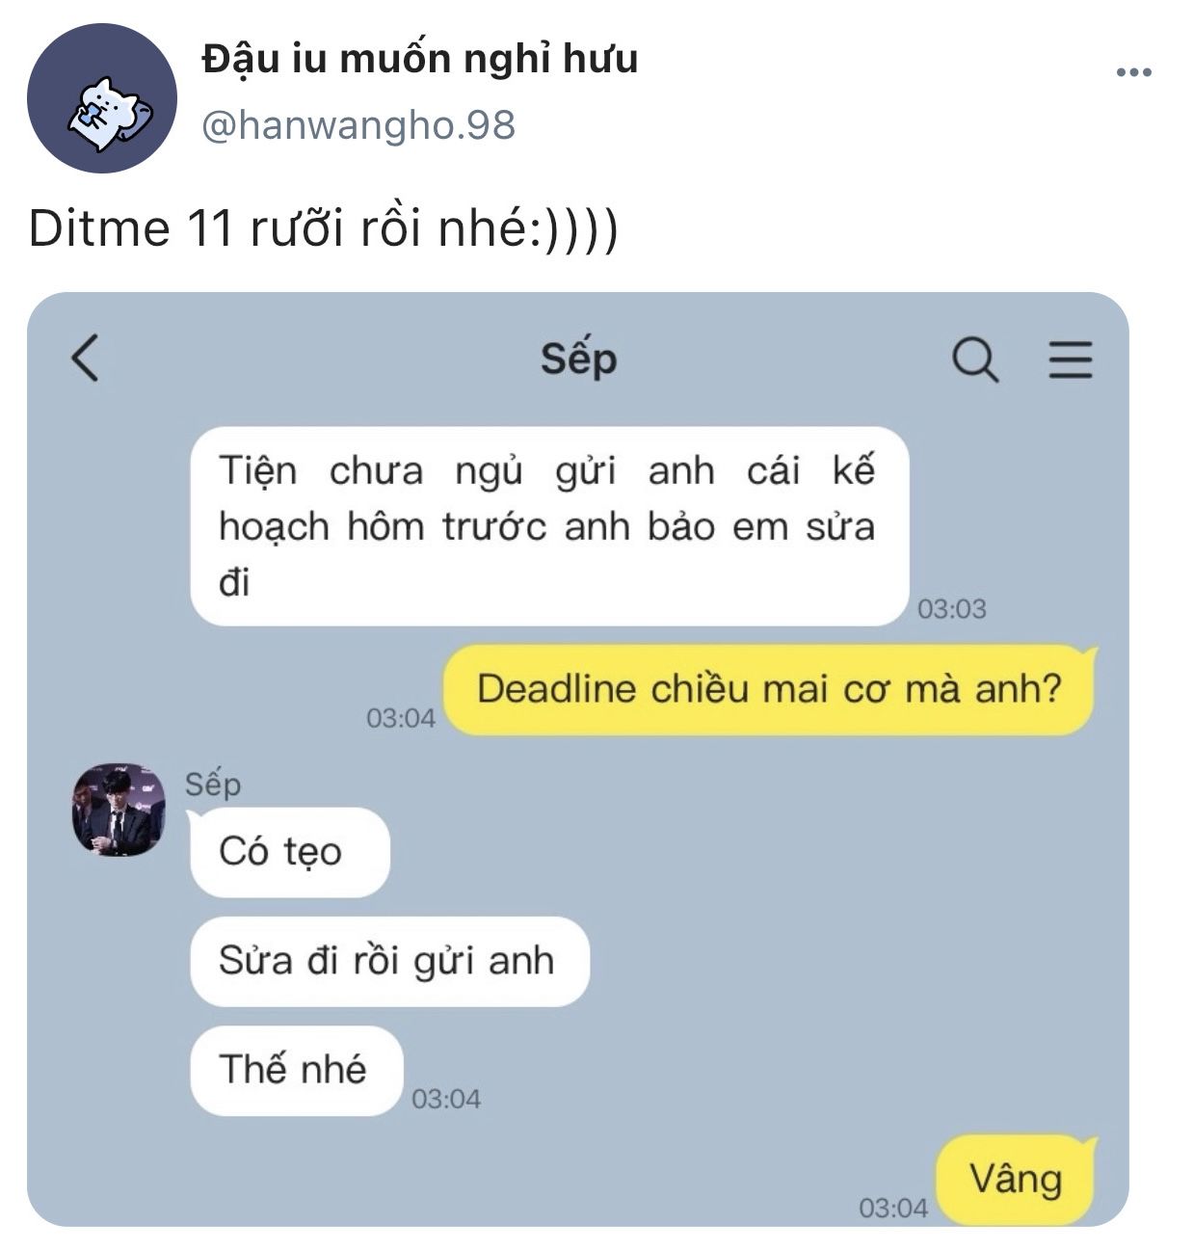Open the chat search magnifier icon
This screenshot has width=1193, height=1251.
pyautogui.click(x=975, y=359)
